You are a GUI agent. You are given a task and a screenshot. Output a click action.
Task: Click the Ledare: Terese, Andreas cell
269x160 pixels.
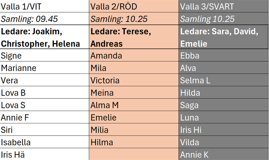tap(134, 37)
